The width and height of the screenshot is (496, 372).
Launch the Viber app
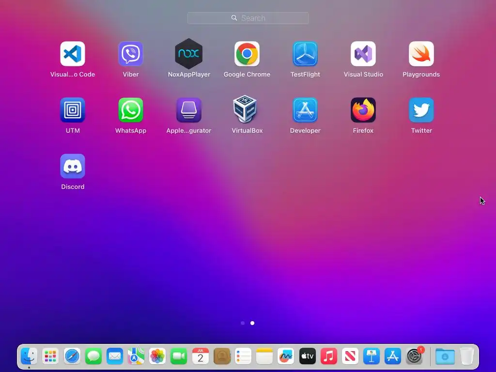point(131,54)
